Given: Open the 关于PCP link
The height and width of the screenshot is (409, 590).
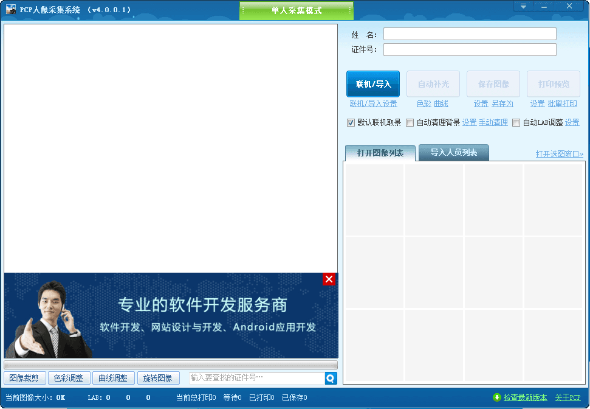Looking at the screenshot, I should (x=568, y=397).
